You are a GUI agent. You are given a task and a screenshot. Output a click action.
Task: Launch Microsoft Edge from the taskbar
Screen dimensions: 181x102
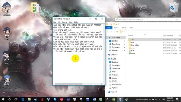point(23,99)
